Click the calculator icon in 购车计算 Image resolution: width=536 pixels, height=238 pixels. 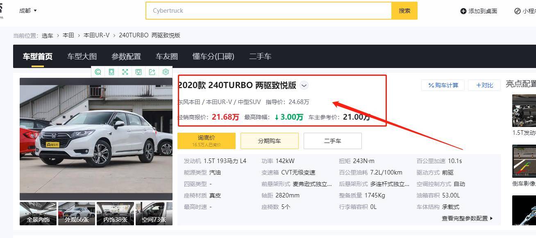[x=431, y=85]
